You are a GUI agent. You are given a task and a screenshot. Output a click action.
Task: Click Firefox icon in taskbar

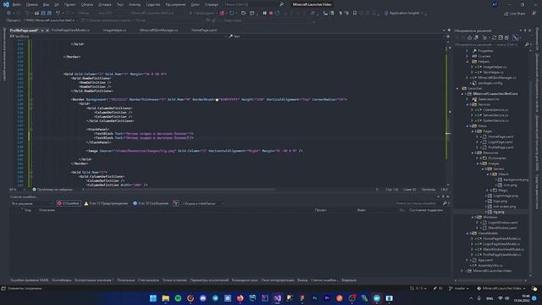tap(240, 298)
